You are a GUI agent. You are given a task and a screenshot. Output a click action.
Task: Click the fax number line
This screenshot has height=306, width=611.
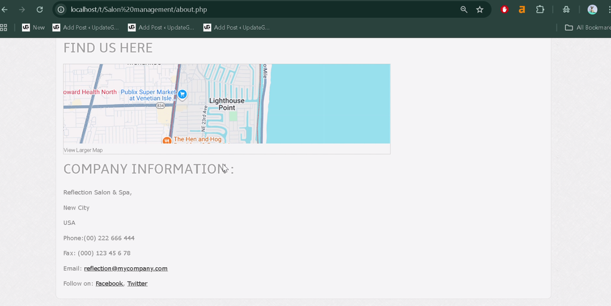(x=97, y=253)
